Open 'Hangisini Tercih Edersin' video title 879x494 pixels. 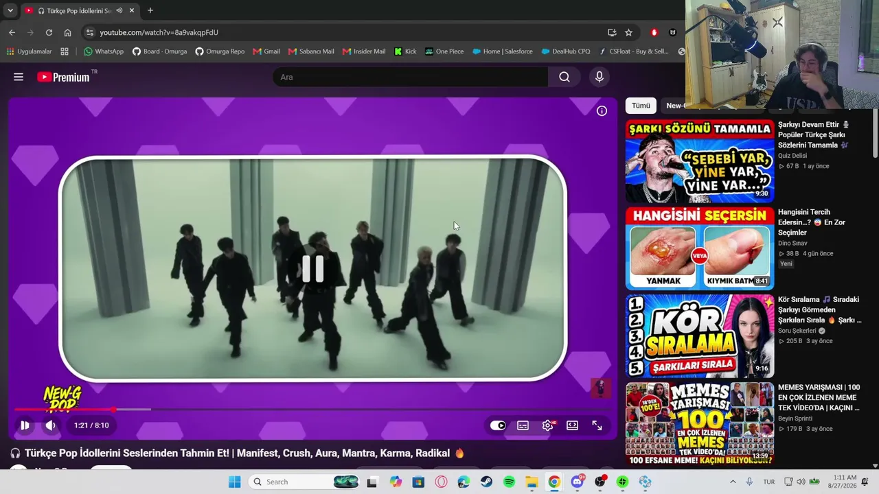[812, 222]
